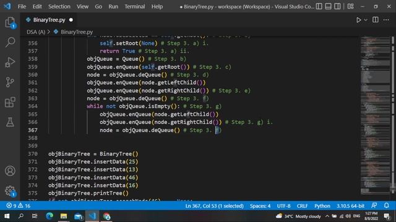
Task: Open Problems from errors and warnings count
Action: (x=18, y=206)
